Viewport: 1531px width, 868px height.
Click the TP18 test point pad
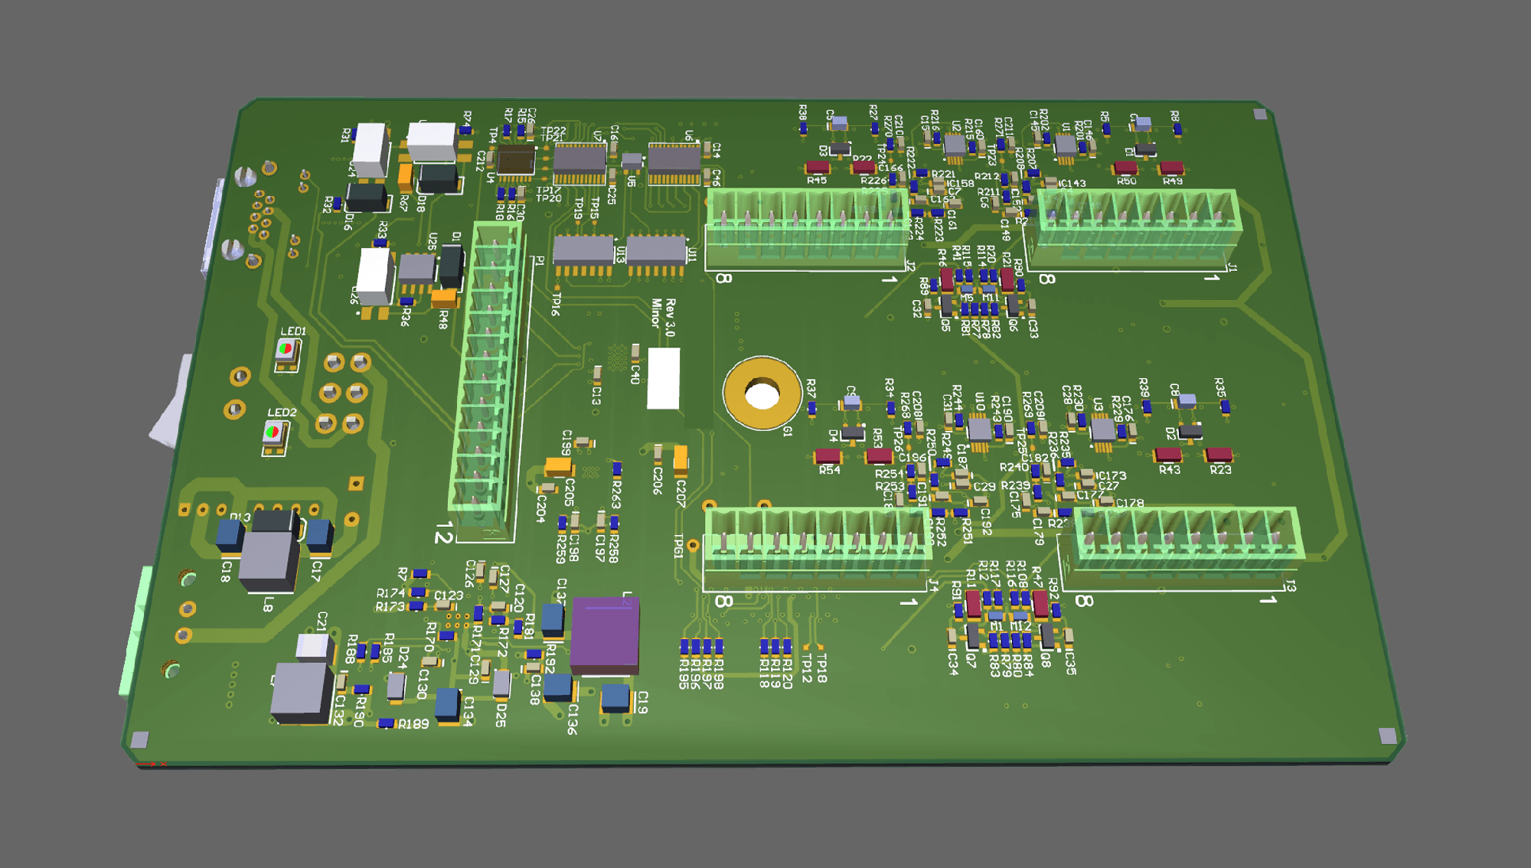[821, 647]
